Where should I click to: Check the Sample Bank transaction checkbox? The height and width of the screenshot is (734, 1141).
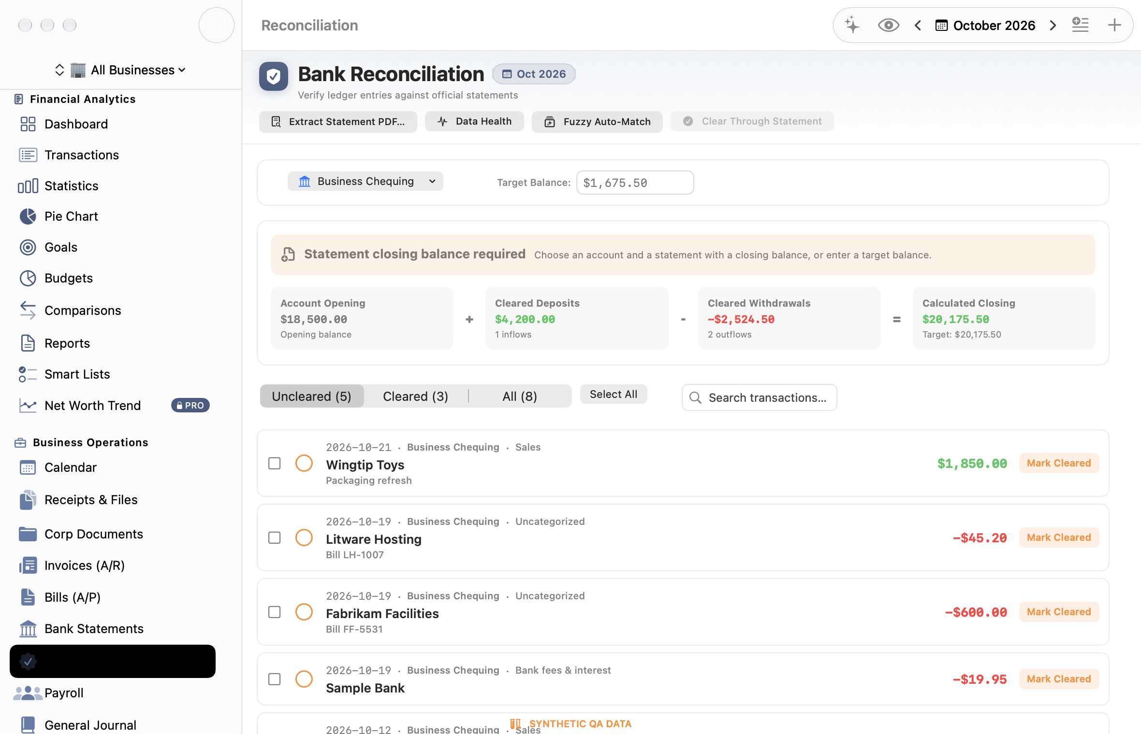(x=275, y=679)
